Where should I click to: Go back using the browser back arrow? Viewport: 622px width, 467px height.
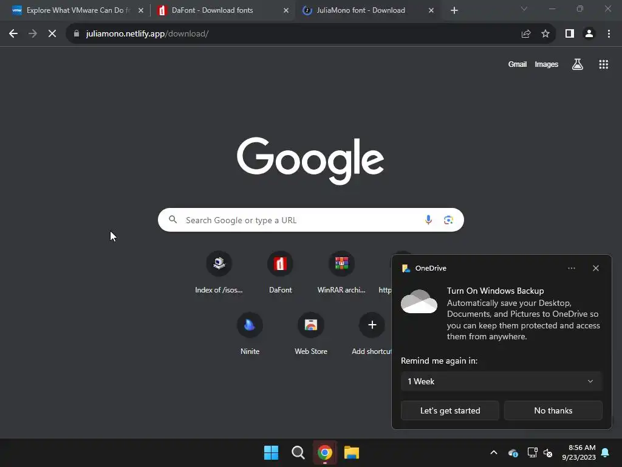click(x=13, y=34)
